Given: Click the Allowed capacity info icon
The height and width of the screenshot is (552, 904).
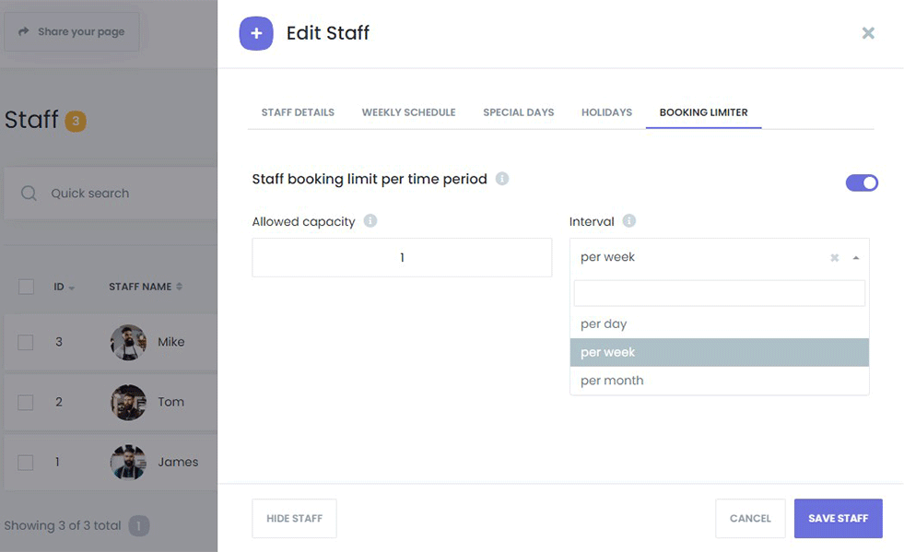Looking at the screenshot, I should tap(370, 221).
